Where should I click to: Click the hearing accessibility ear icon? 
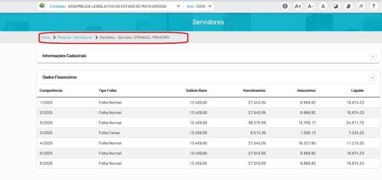coord(361,6)
